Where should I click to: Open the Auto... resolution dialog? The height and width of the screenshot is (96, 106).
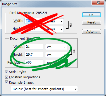tap(91, 31)
